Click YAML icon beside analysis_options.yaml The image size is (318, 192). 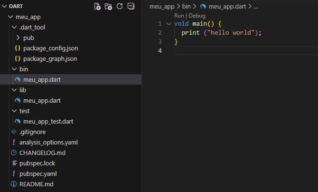(x=14, y=142)
